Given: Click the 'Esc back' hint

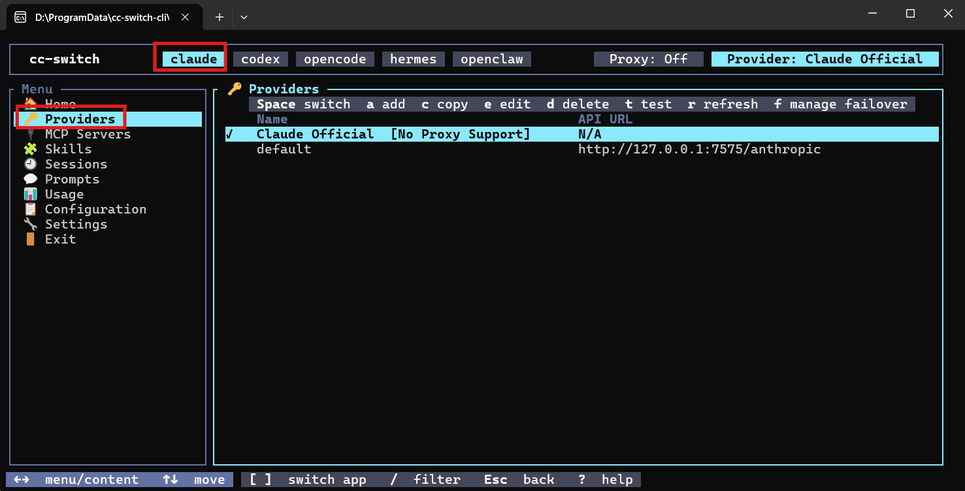Looking at the screenshot, I should 519,479.
